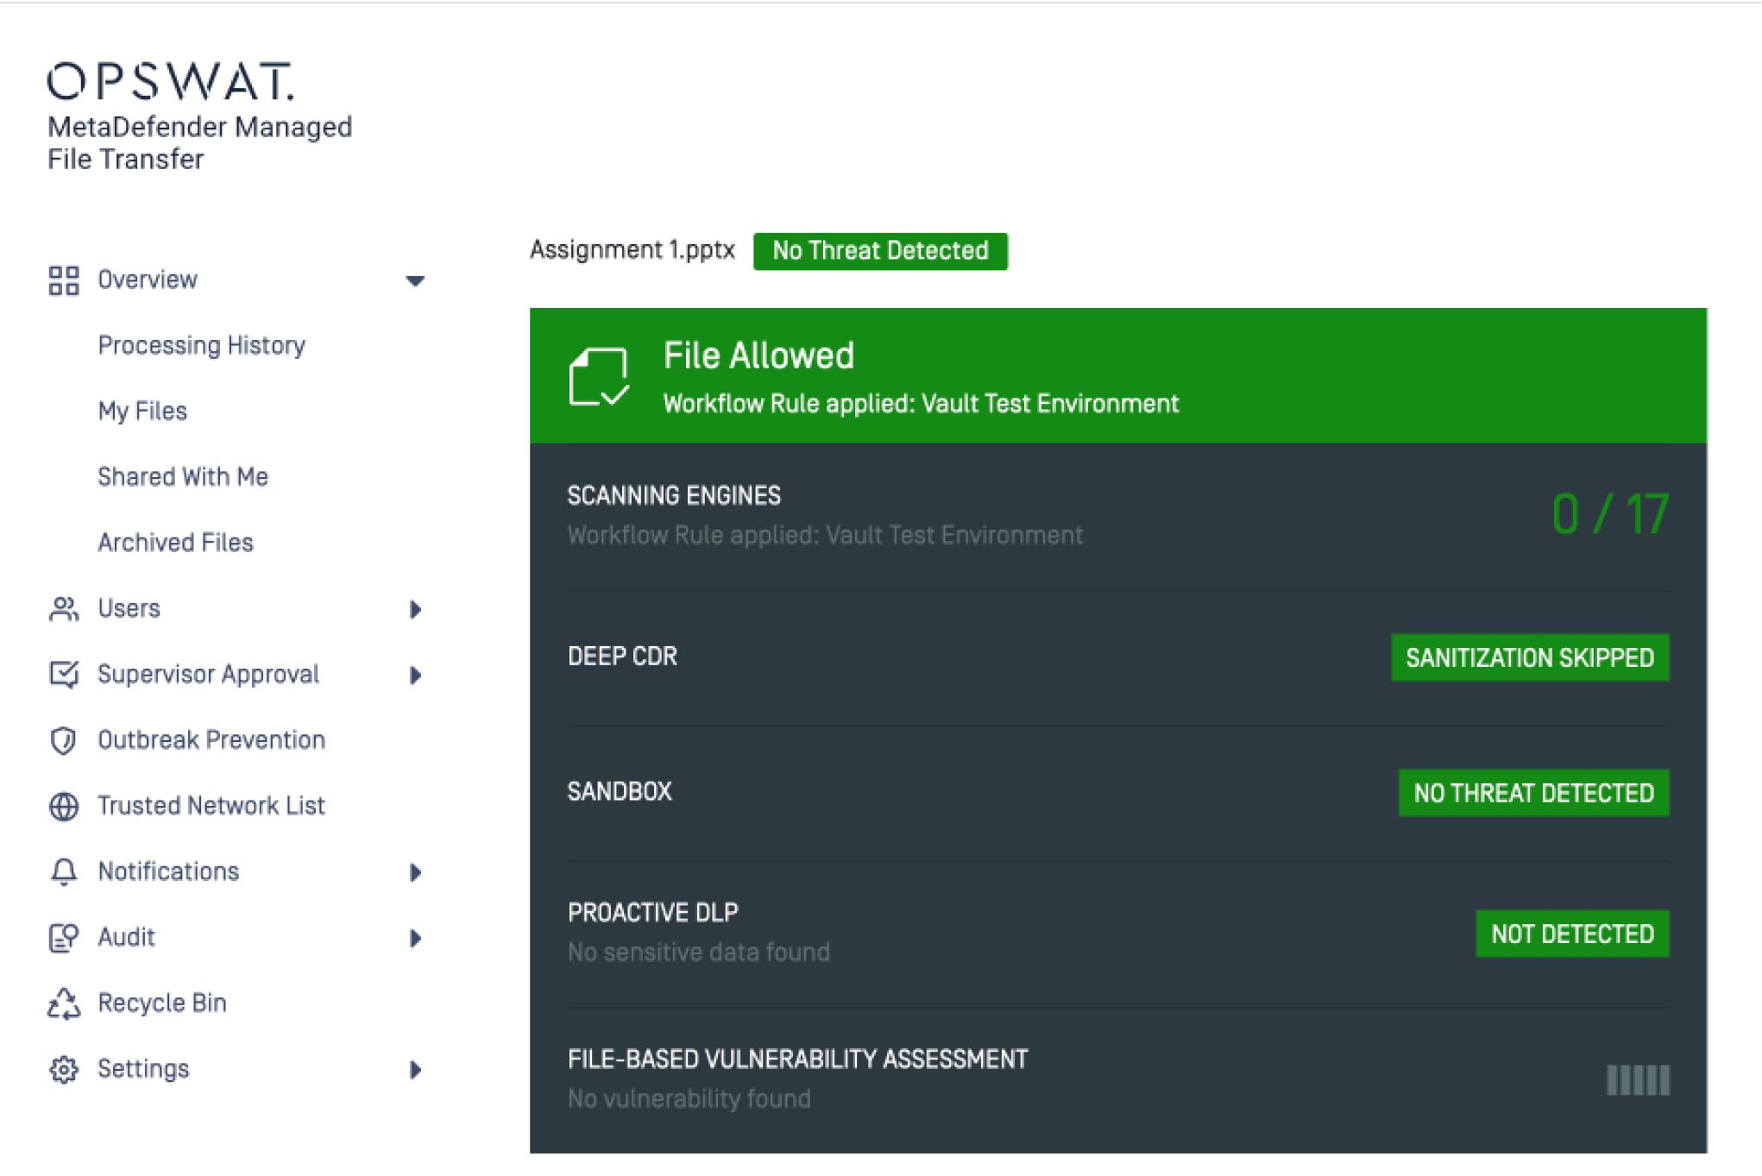
Task: Click the Users people icon
Action: coord(64,609)
